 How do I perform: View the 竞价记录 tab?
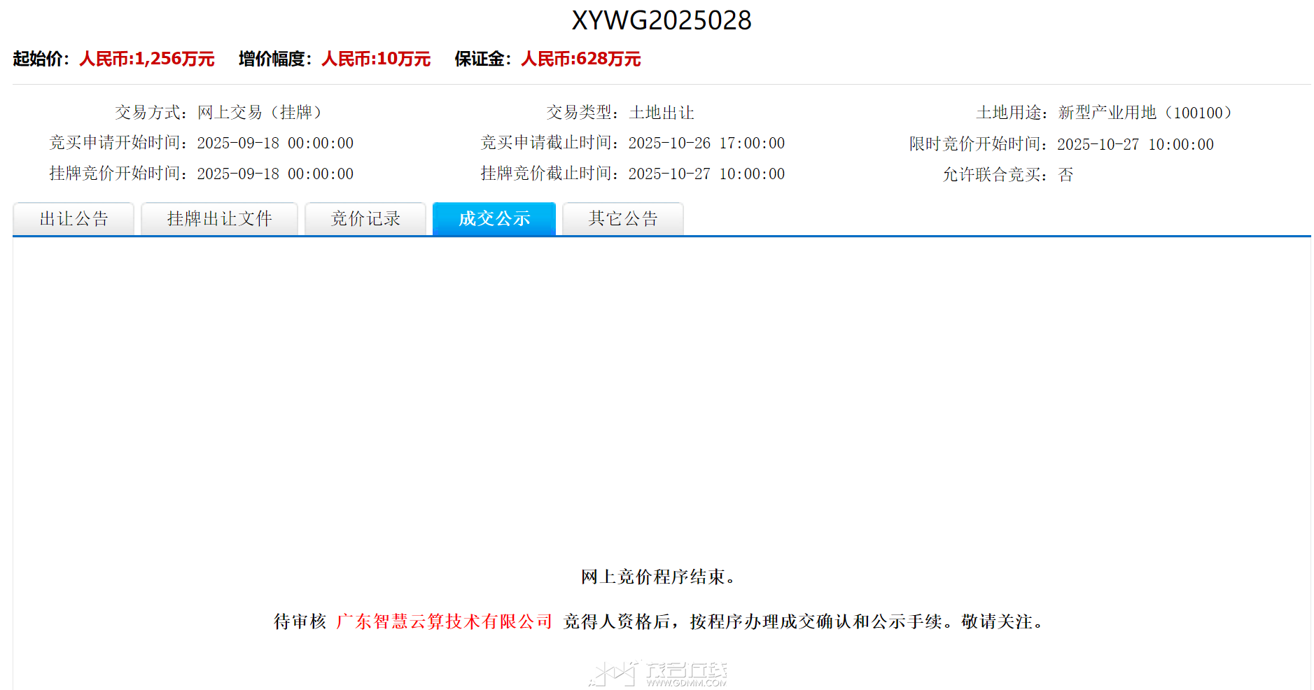pyautogui.click(x=365, y=219)
